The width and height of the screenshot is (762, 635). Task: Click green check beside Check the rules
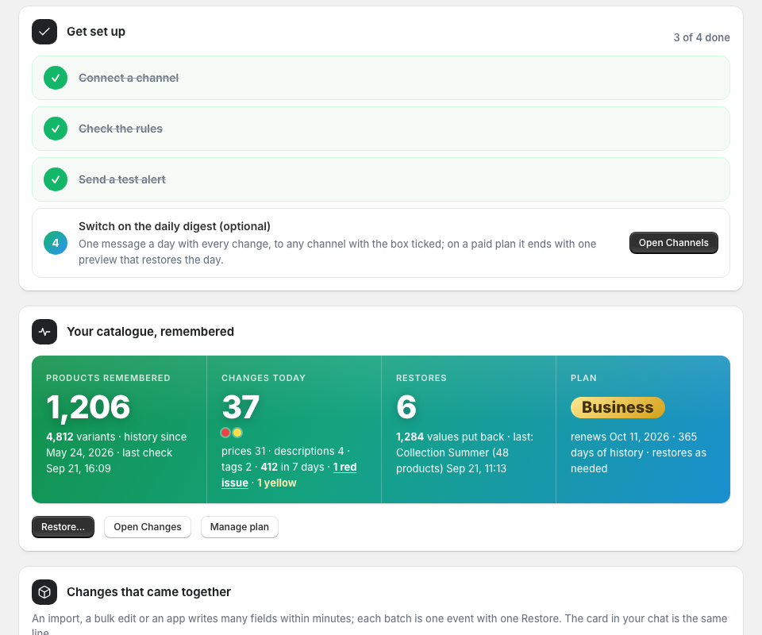(56, 129)
